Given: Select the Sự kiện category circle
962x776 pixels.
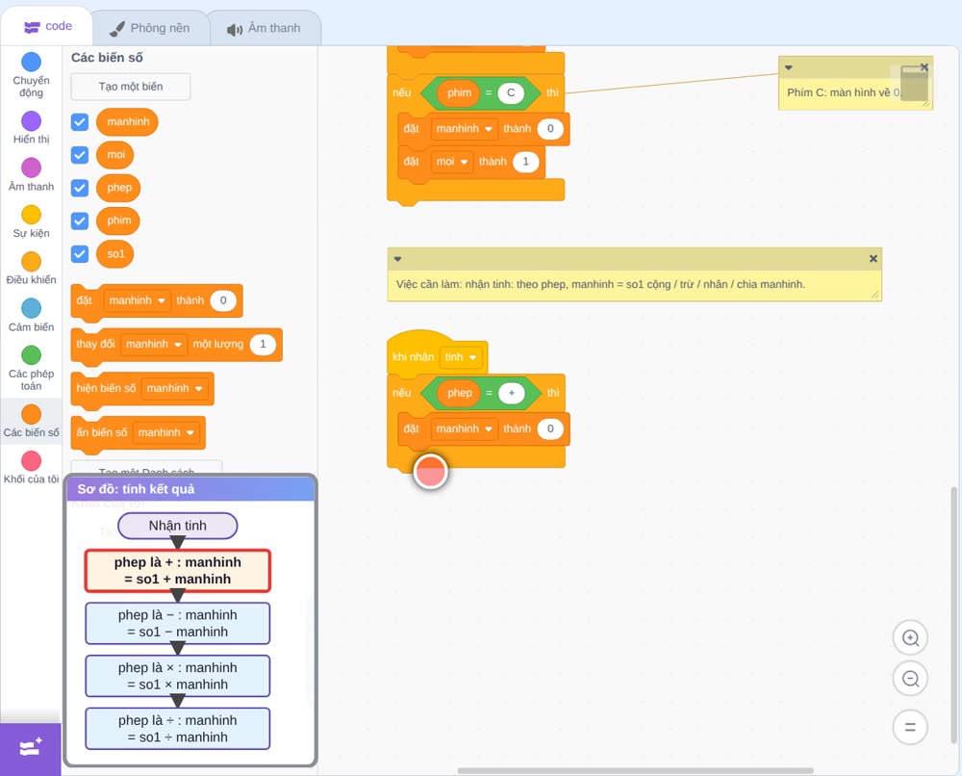Looking at the screenshot, I should (32, 215).
